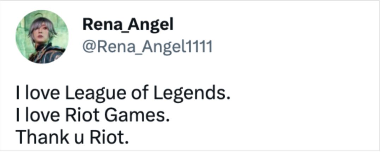
Task: Click the "Thank u Riot." line
Action: pos(72,137)
